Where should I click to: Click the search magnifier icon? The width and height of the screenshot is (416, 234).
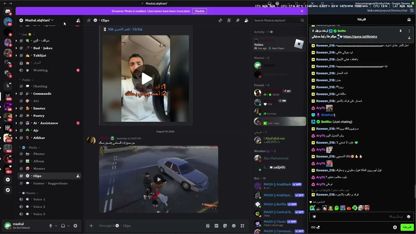click(302, 20)
